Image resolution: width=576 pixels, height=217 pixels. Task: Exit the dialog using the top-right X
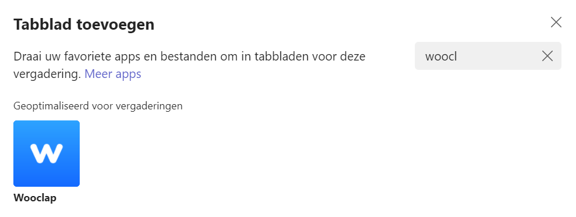pos(556,22)
